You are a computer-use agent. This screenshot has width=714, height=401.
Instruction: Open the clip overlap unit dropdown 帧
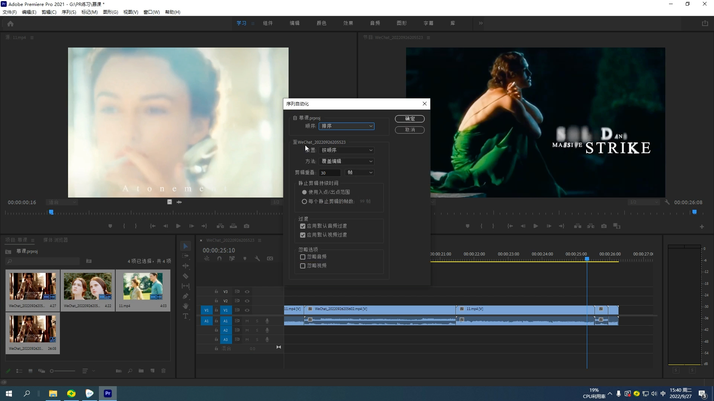tap(359, 173)
